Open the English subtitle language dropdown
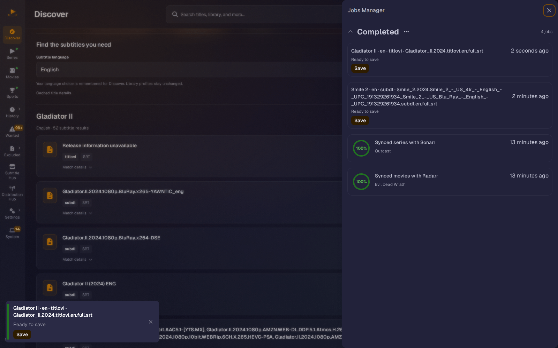Image resolution: width=558 pixels, height=348 pixels. pos(189,70)
